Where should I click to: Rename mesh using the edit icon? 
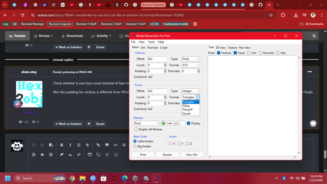point(176,123)
